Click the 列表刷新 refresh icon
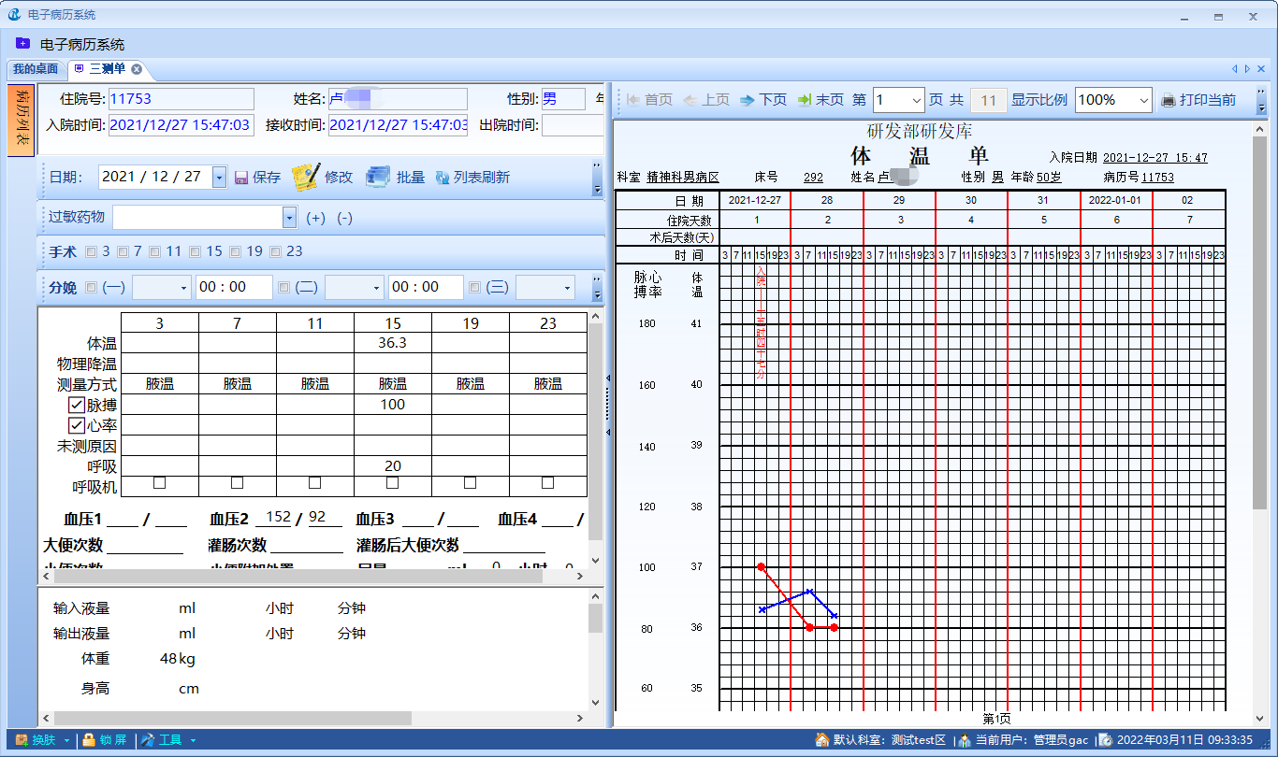The image size is (1278, 757). click(443, 178)
